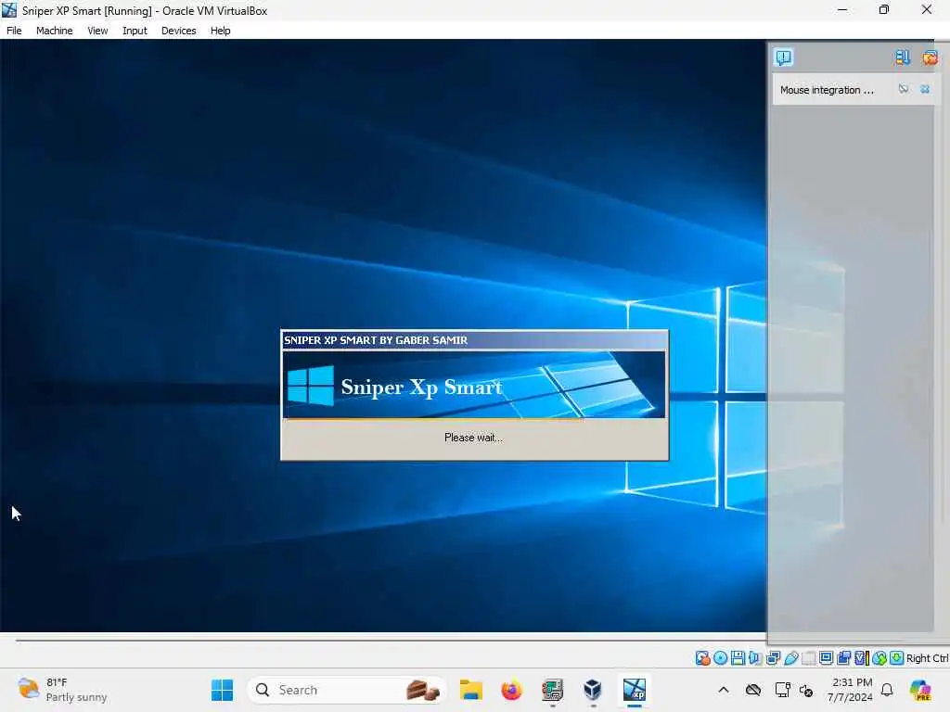
Task: Click the Right Ctrl host key label
Action: click(x=928, y=658)
